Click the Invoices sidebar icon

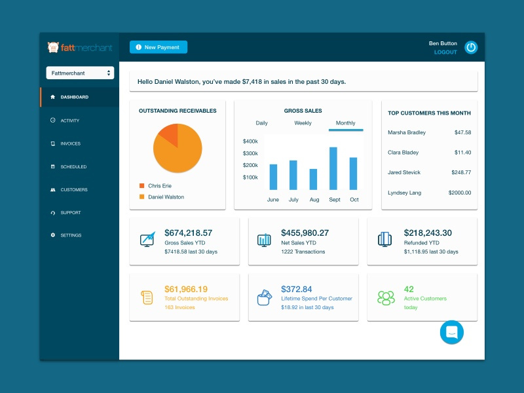click(52, 143)
